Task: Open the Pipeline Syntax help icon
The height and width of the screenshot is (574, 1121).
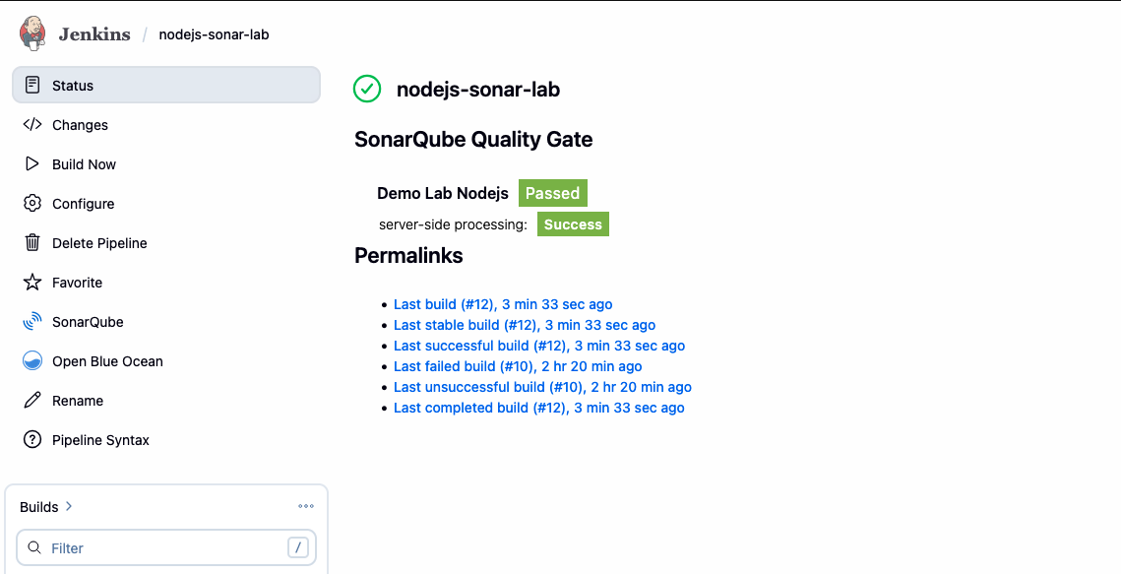Action: tap(32, 440)
